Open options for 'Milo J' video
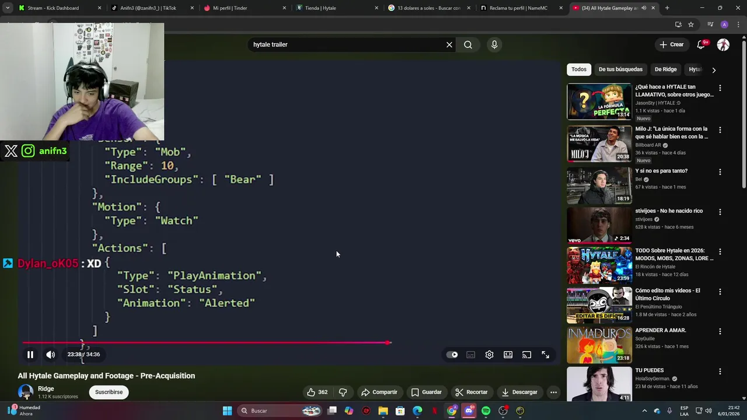 [720, 129]
